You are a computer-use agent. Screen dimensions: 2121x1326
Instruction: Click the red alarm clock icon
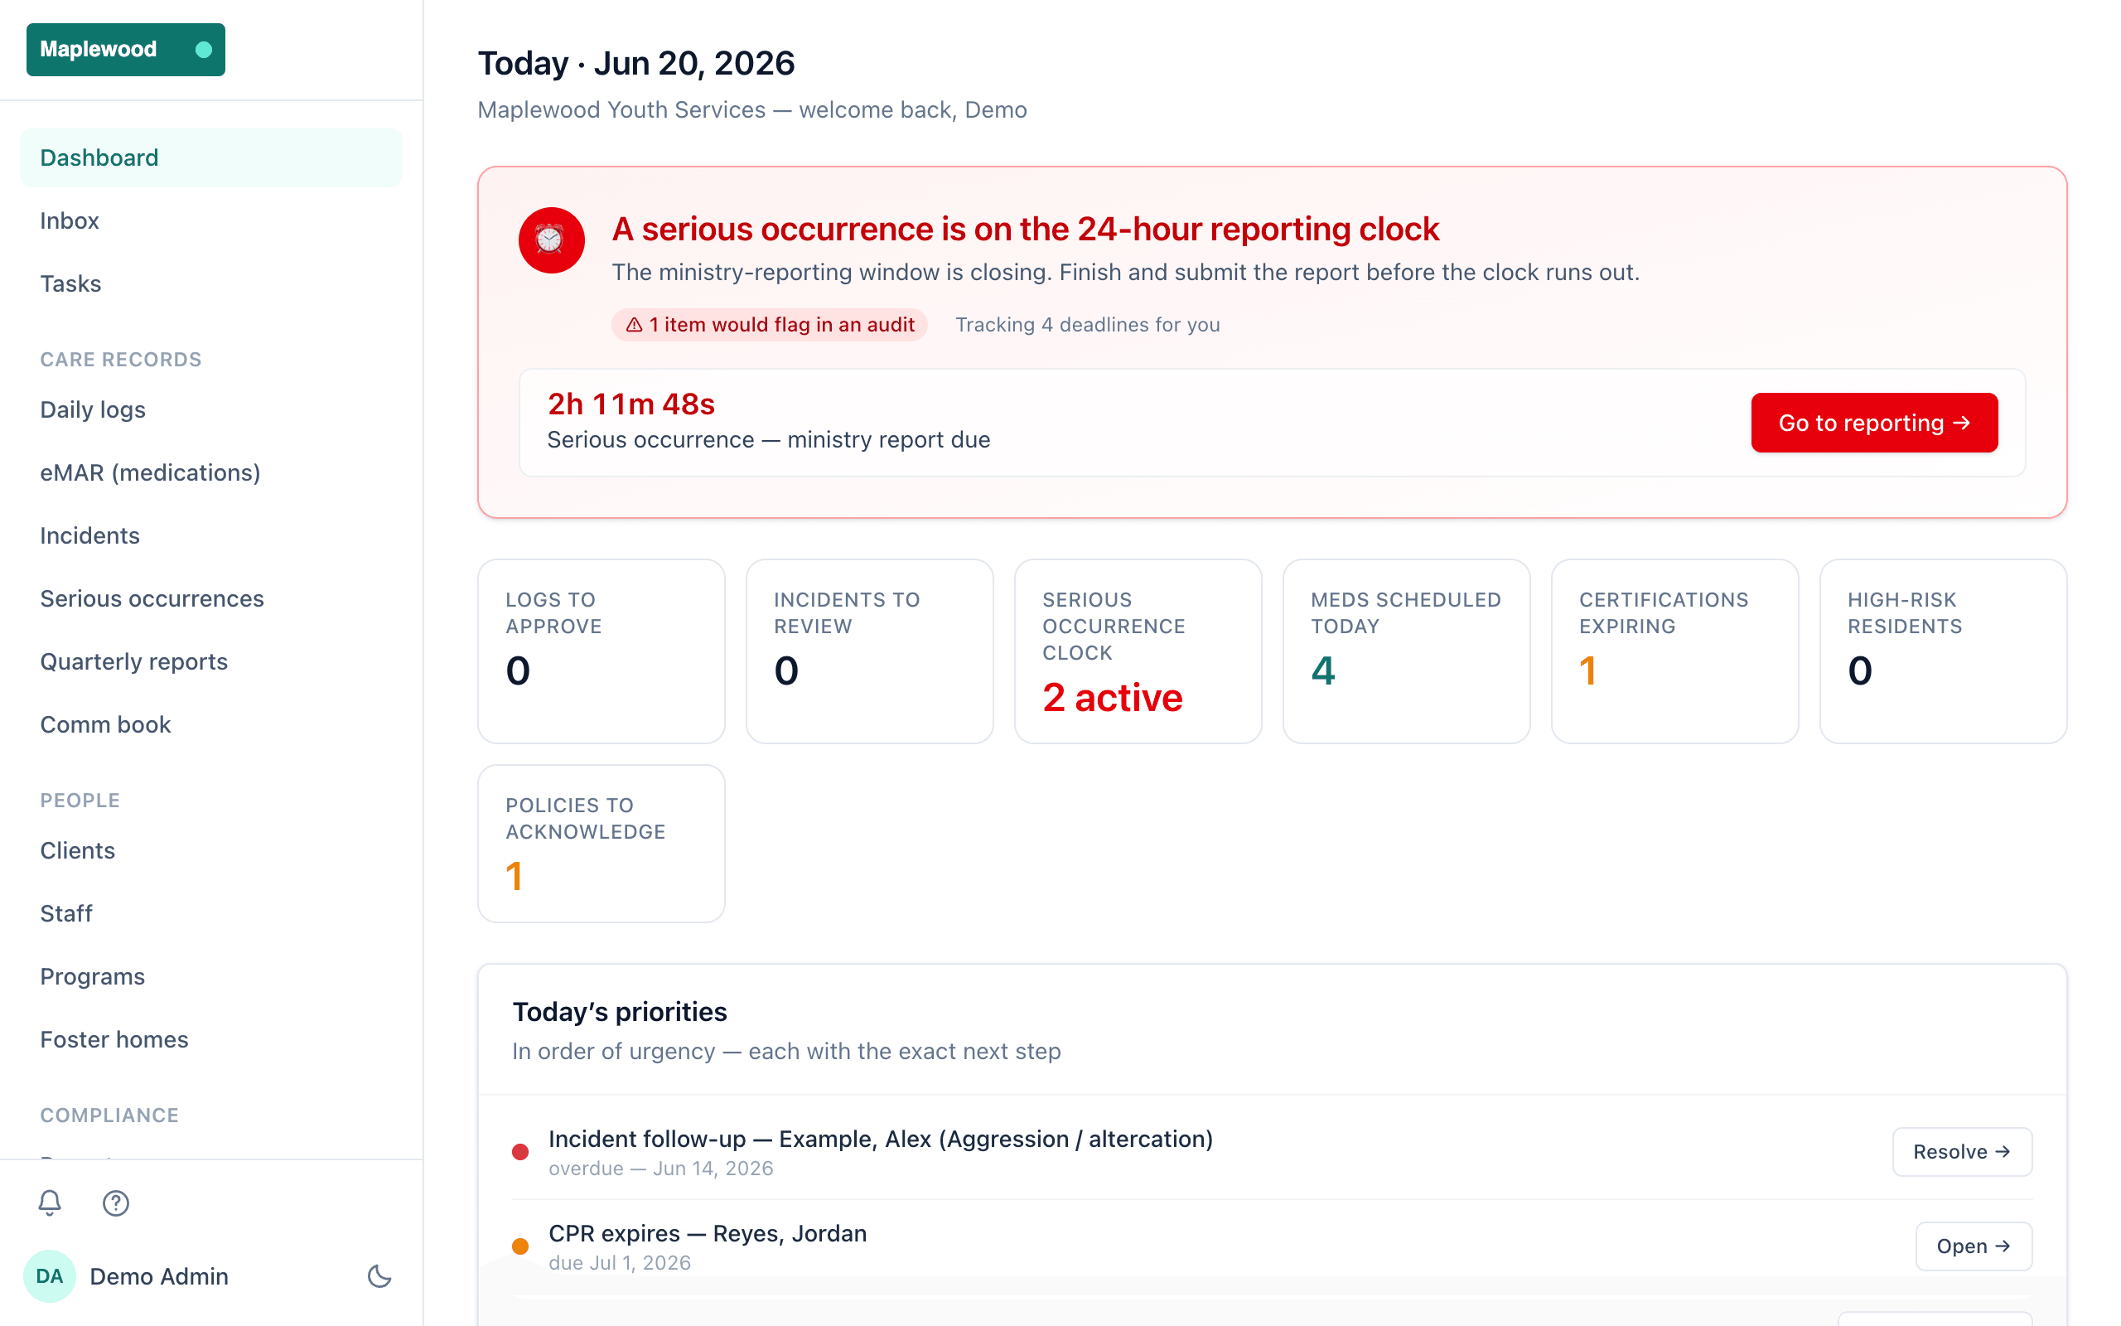(x=551, y=240)
